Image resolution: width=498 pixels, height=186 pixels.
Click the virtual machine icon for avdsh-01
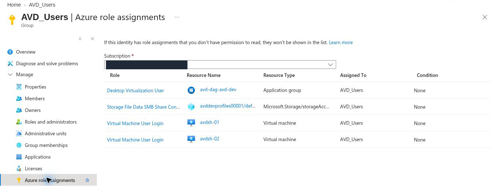pyautogui.click(x=191, y=123)
